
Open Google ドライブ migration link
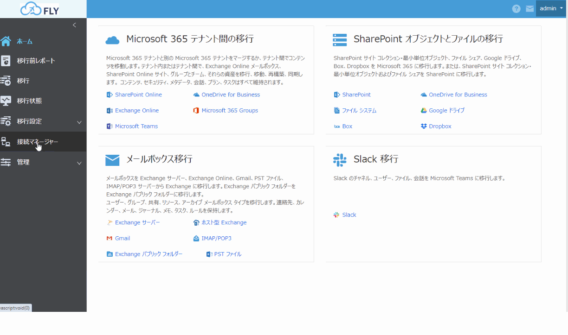pos(446,110)
